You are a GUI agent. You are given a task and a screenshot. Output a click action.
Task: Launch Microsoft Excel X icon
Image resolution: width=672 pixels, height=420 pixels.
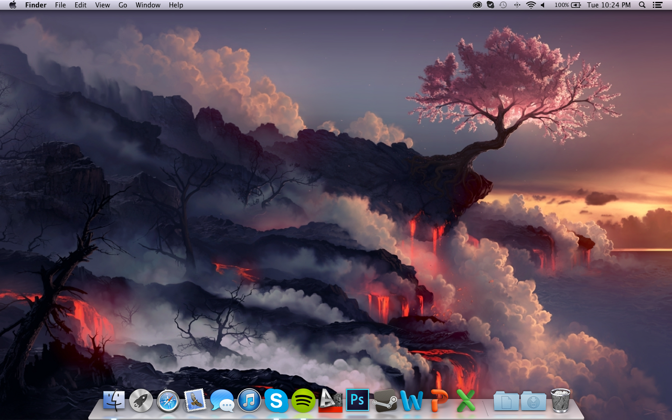pyautogui.click(x=465, y=400)
